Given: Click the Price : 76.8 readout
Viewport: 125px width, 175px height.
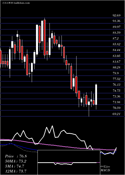Looking at the screenshot, I should click(16, 156).
